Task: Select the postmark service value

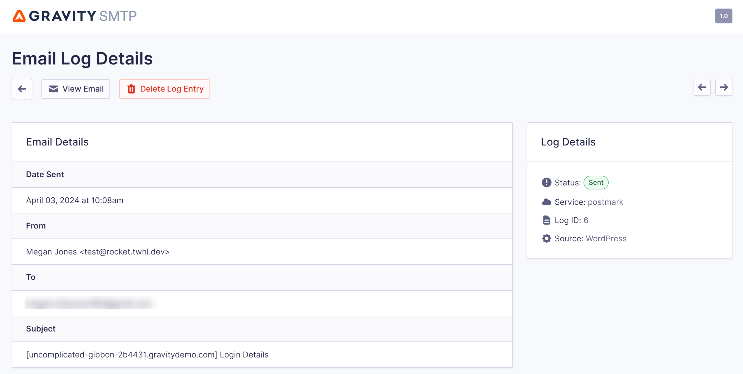Action: coord(605,202)
